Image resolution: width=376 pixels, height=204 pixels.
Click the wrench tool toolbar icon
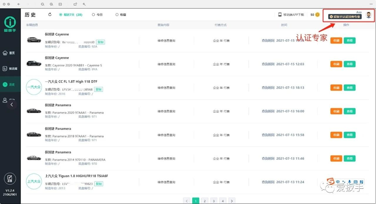(84, 4)
